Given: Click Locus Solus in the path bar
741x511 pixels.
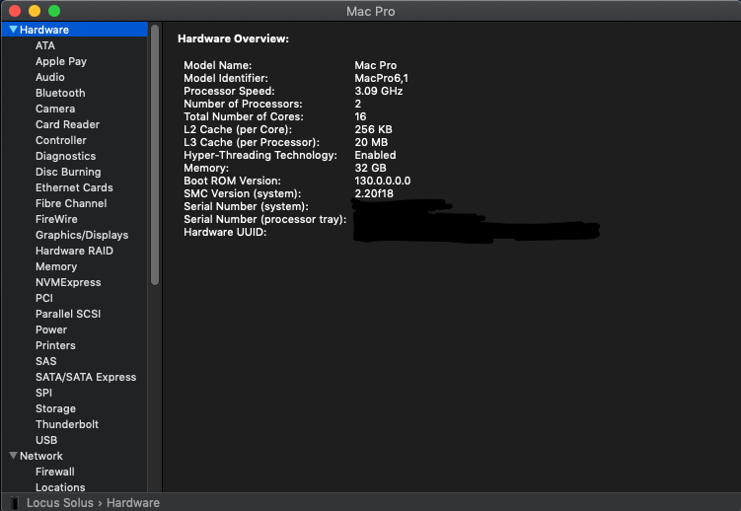Looking at the screenshot, I should (x=59, y=502).
